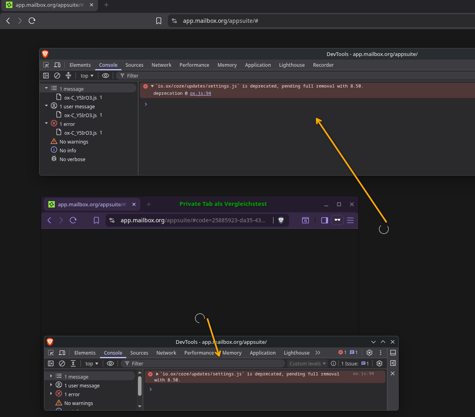Screen dimensions: 475x417
Task: Open console settings gear in the lower console toolbar
Action: [x=379, y=363]
